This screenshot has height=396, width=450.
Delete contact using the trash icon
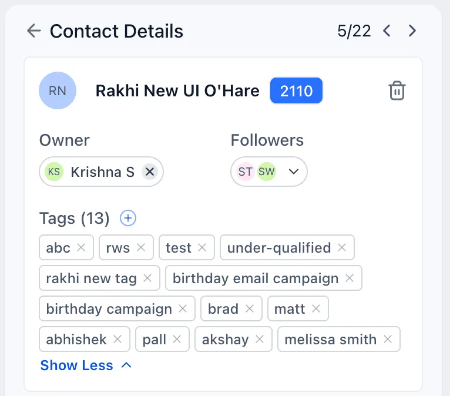(x=397, y=91)
